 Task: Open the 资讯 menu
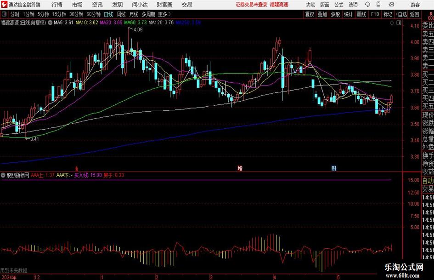(97, 5)
